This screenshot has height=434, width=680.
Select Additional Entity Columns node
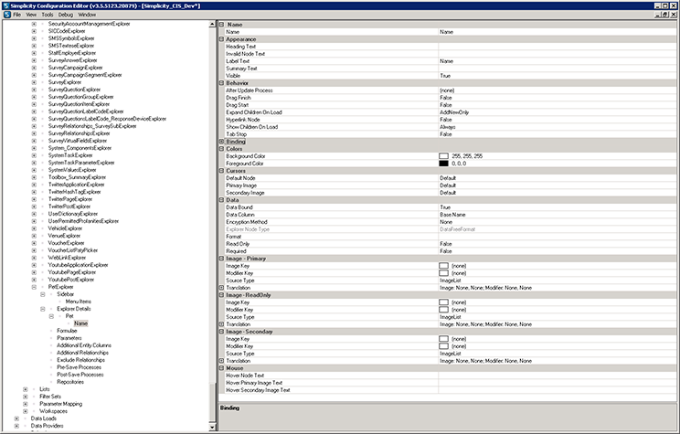pos(84,345)
